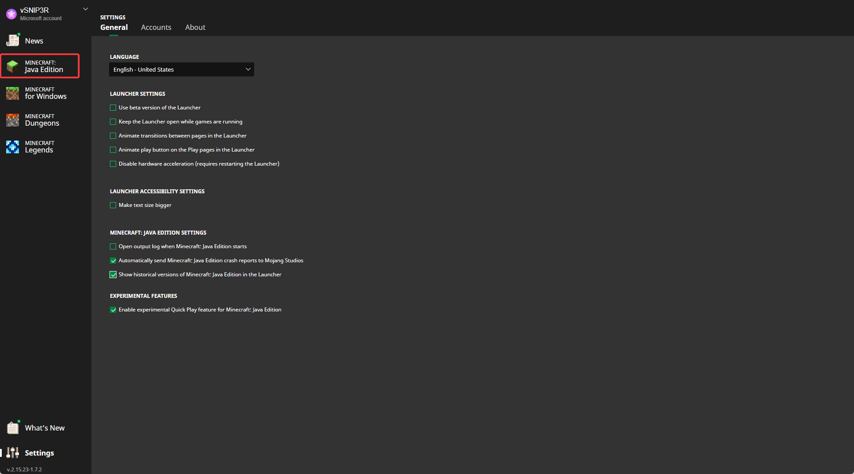
Task: Select the Minecraft Legends icon
Action: tap(13, 147)
